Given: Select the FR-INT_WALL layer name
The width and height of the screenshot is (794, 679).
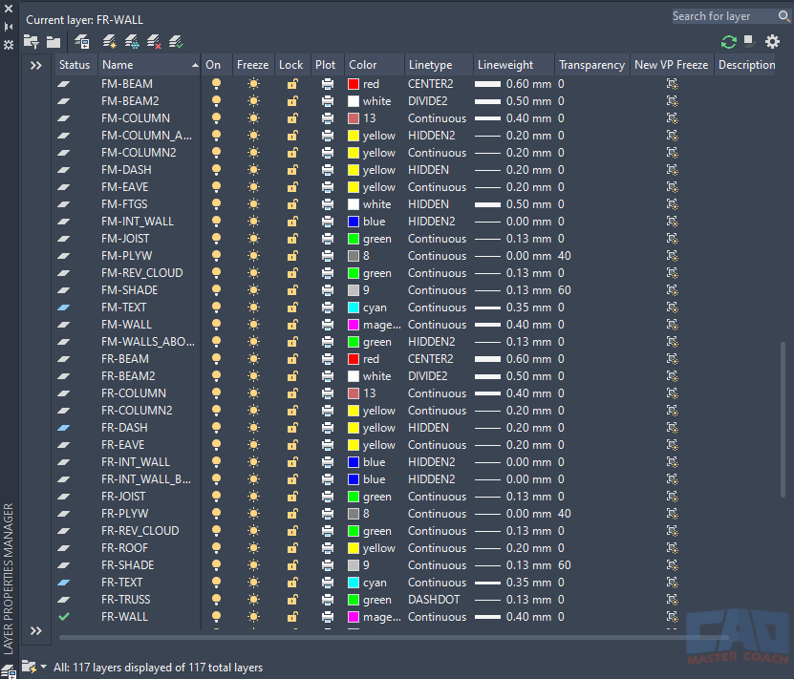Looking at the screenshot, I should point(136,462).
